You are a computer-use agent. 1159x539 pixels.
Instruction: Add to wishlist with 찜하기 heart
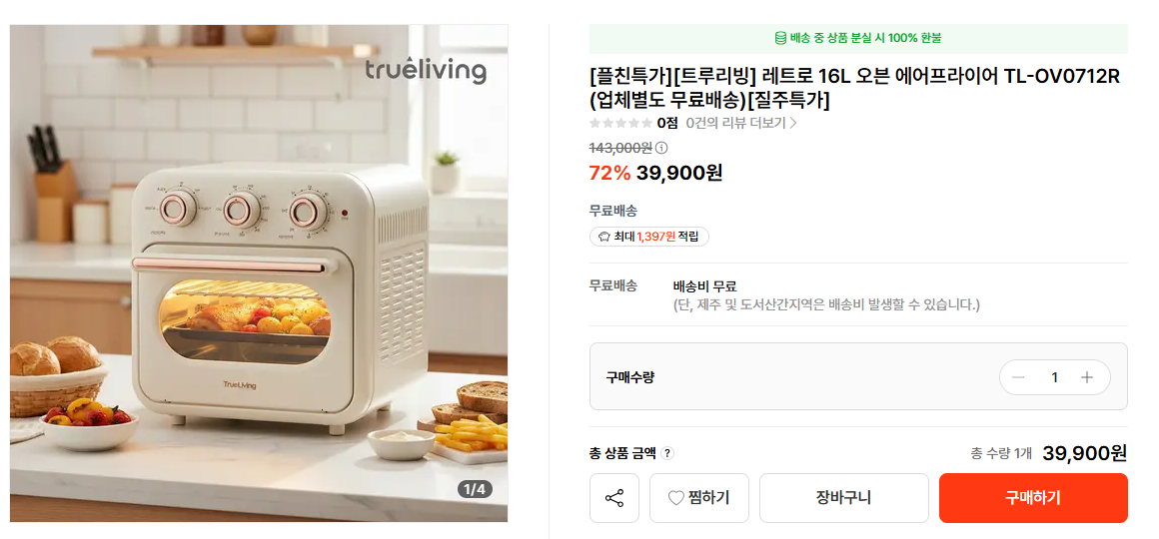click(x=698, y=498)
